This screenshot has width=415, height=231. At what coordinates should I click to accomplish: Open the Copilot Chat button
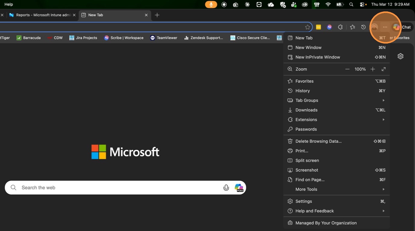coord(402,27)
